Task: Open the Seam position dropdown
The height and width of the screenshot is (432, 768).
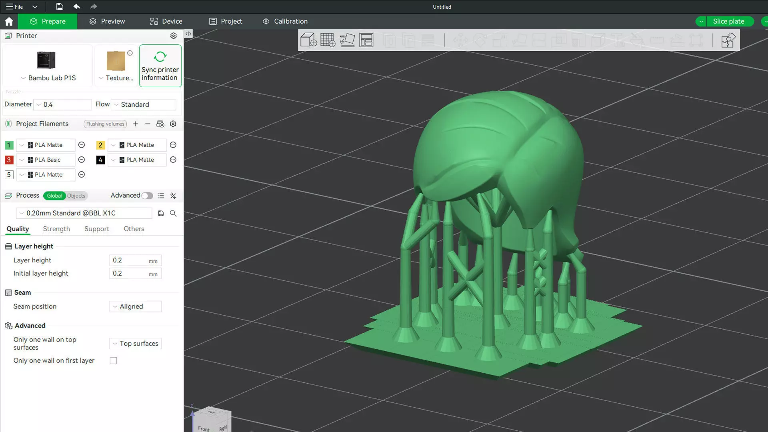Action: click(135, 306)
